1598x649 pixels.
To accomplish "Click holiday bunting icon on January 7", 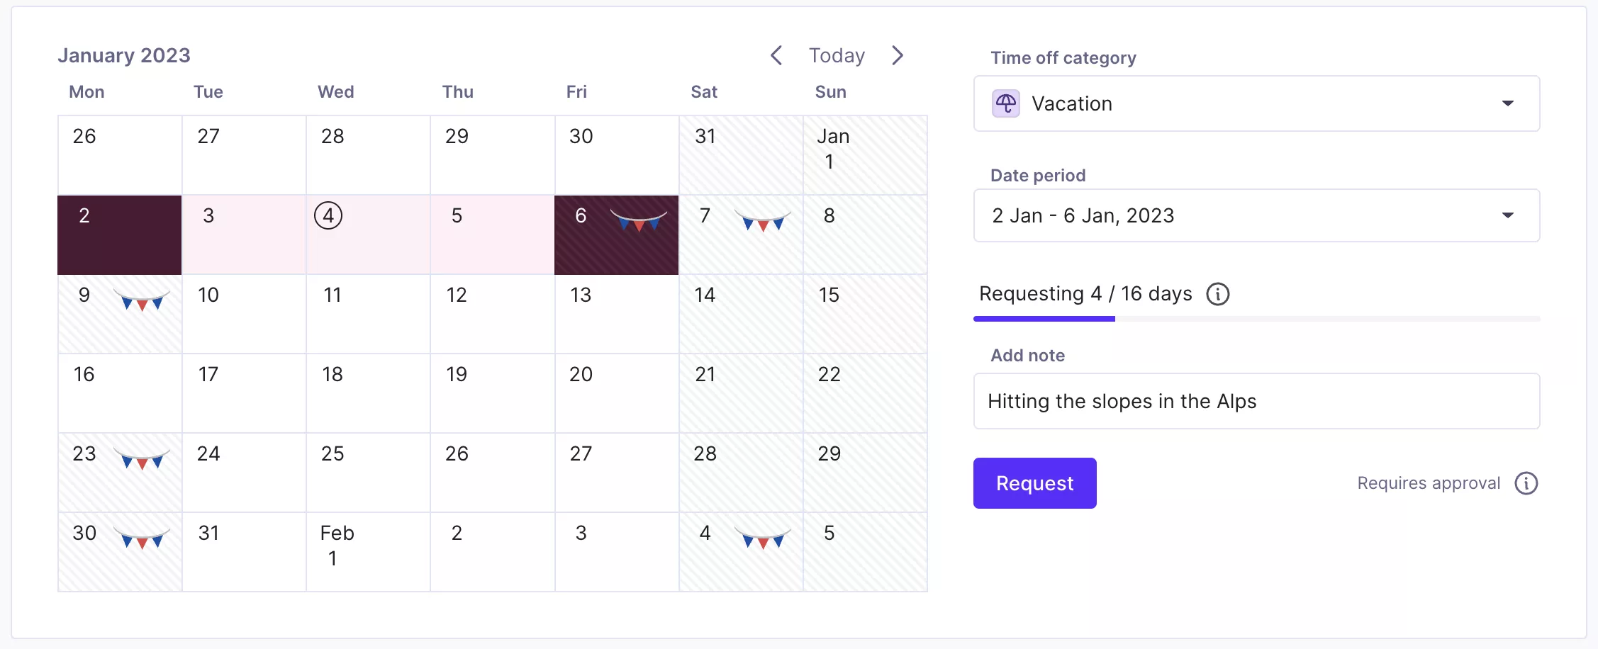I will (x=762, y=221).
